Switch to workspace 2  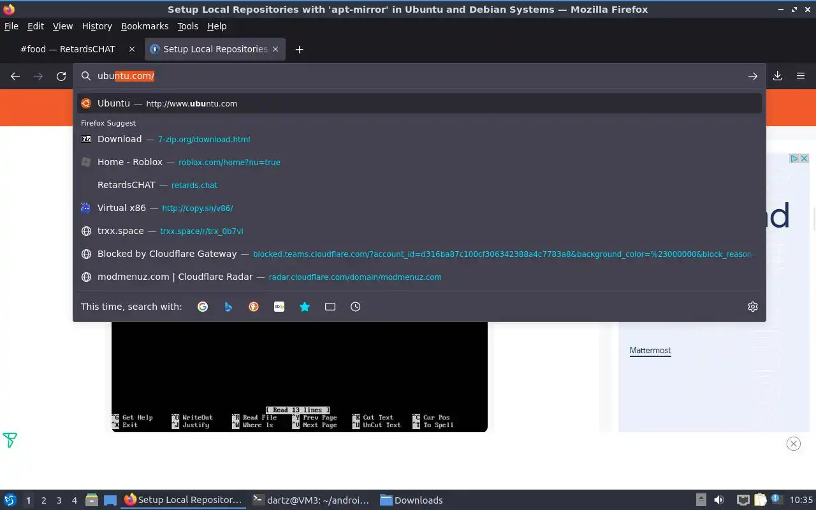[x=44, y=500]
